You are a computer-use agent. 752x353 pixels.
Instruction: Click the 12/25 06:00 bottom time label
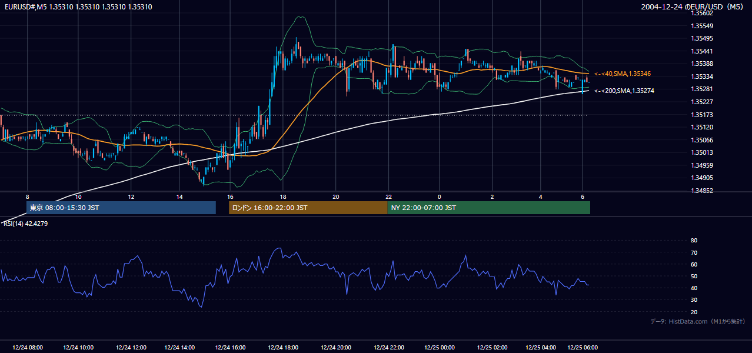583,347
